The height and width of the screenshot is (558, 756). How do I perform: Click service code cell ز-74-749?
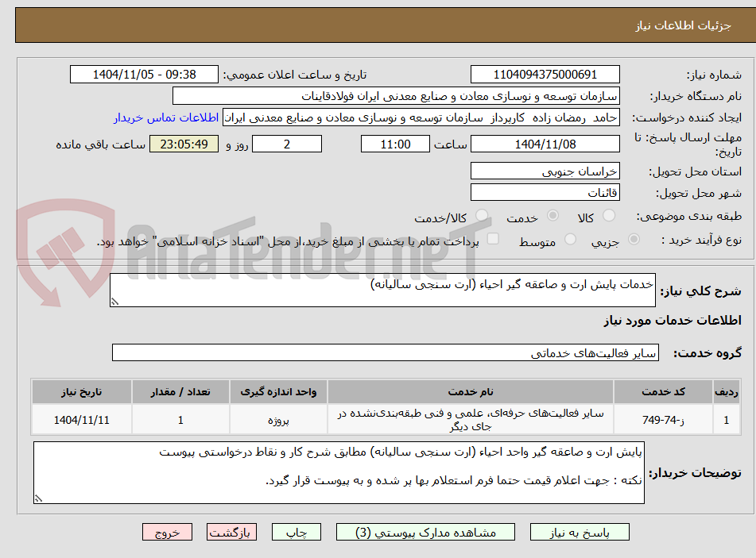pyautogui.click(x=663, y=420)
